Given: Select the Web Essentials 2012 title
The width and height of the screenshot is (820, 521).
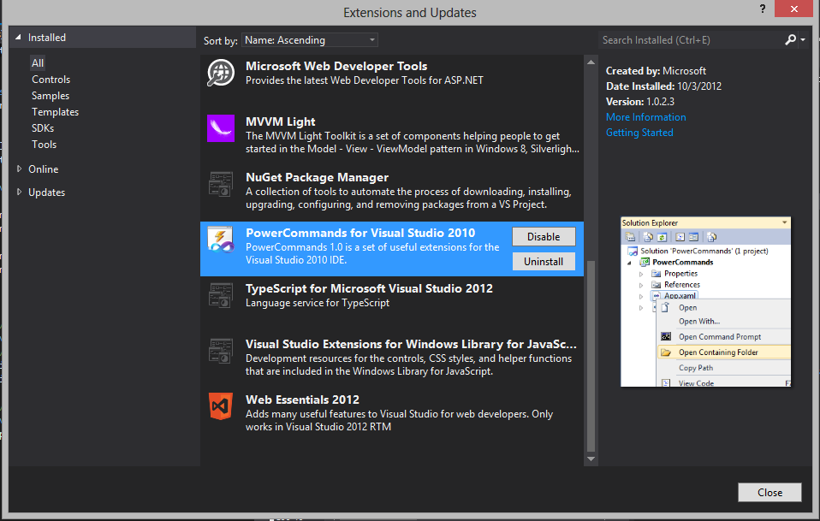Looking at the screenshot, I should point(302,400).
